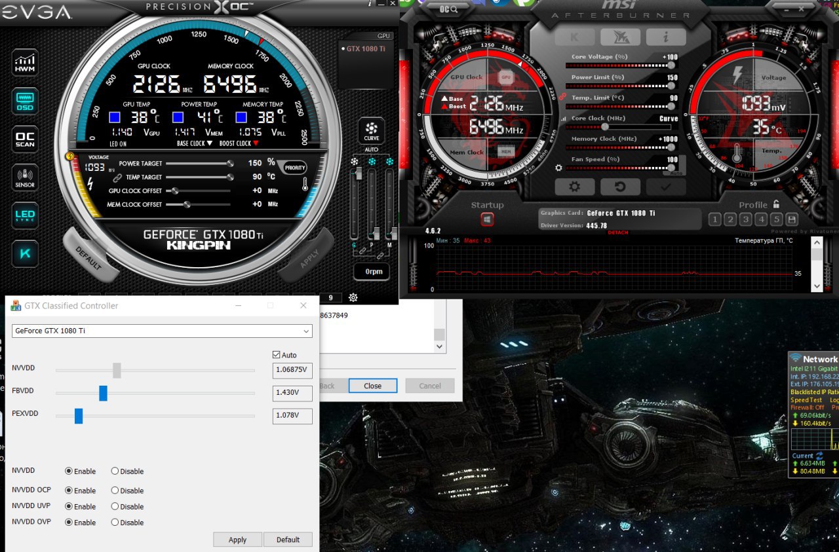Click the fan speed gear icon in Afterburner
The height and width of the screenshot is (552, 839).
[558, 168]
